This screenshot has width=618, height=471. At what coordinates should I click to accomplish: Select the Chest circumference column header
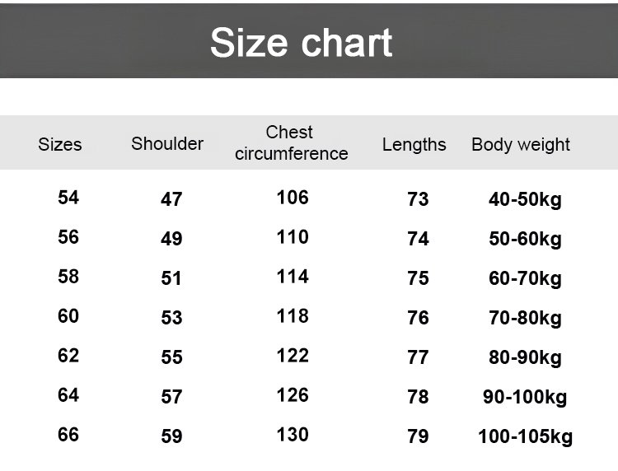pyautogui.click(x=291, y=143)
